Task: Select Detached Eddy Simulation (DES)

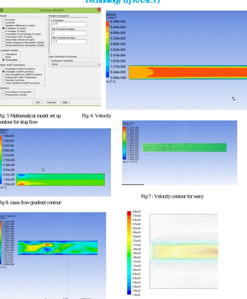Action: click(x=3, y=45)
